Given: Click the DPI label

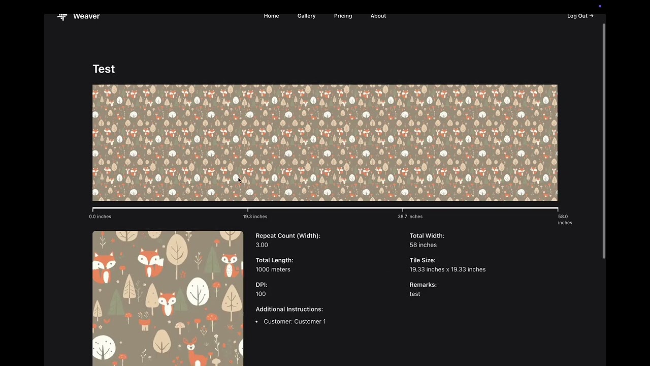Looking at the screenshot, I should 262,285.
